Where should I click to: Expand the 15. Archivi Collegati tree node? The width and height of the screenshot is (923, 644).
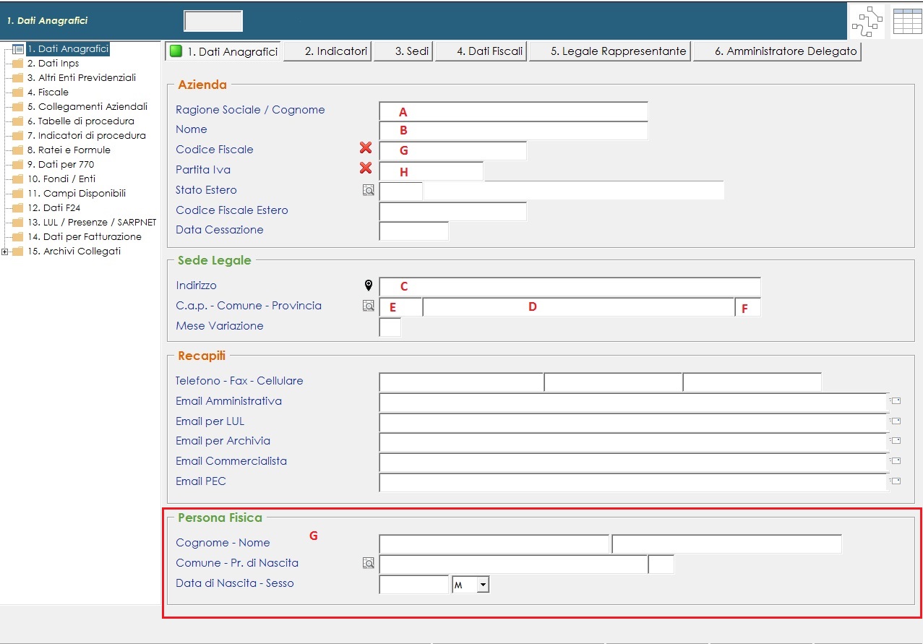(x=5, y=252)
